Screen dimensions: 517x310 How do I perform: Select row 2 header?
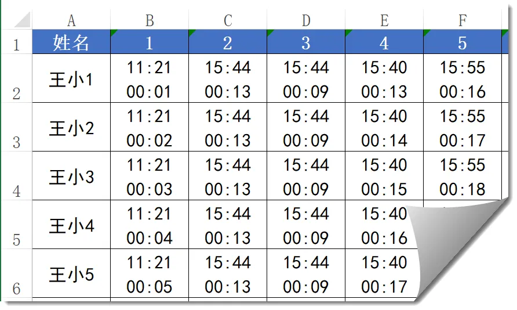16,79
